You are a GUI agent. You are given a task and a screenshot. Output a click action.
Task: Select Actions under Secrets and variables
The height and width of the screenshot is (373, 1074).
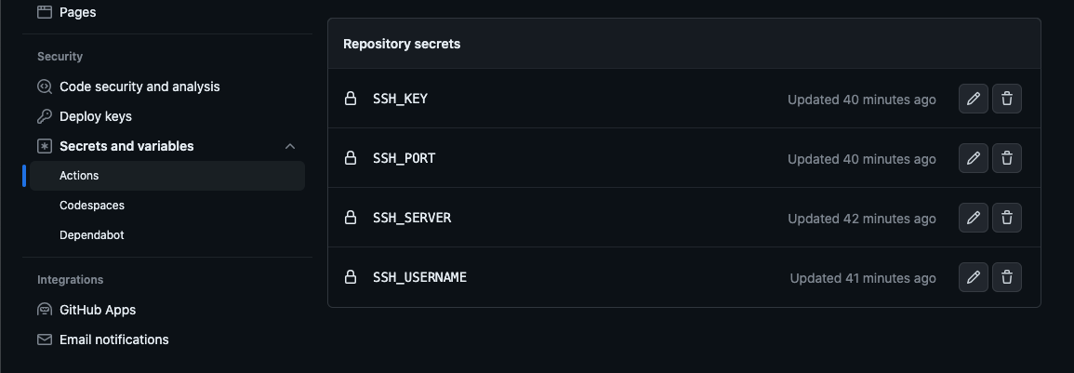79,176
